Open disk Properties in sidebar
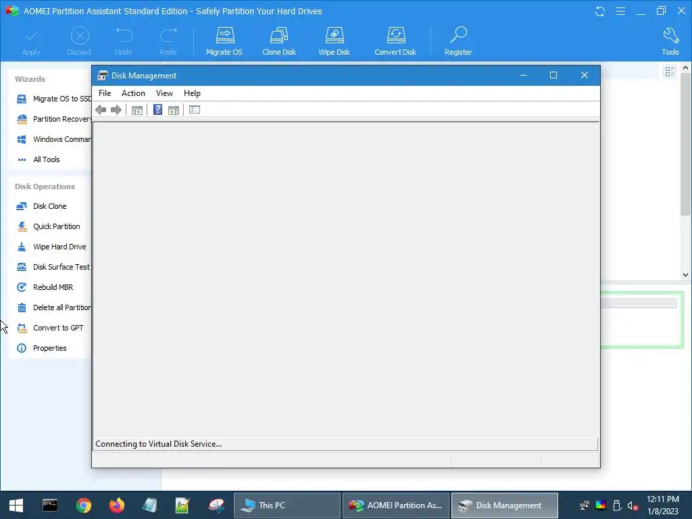The height and width of the screenshot is (519, 692). point(41,348)
